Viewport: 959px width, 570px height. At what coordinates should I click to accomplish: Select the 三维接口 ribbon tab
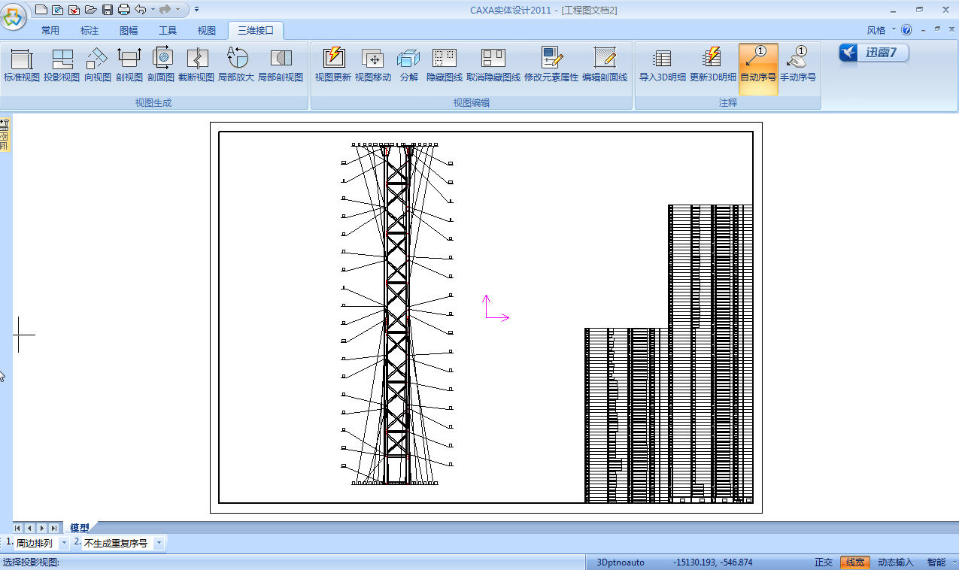pyautogui.click(x=256, y=31)
